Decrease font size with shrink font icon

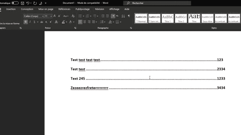pyautogui.click(x=59, y=16)
